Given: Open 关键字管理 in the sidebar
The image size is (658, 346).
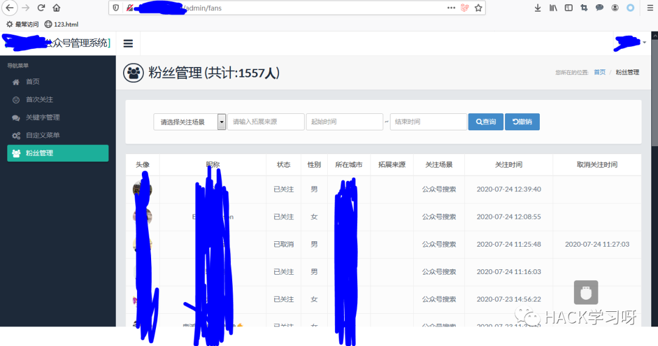Looking at the screenshot, I should click(x=43, y=118).
